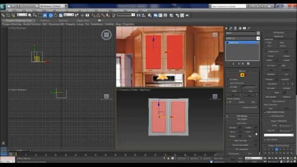Viewport: 297px width, 167px height.
Task: Expand the Soft Selection rollout
Action: [242, 116]
